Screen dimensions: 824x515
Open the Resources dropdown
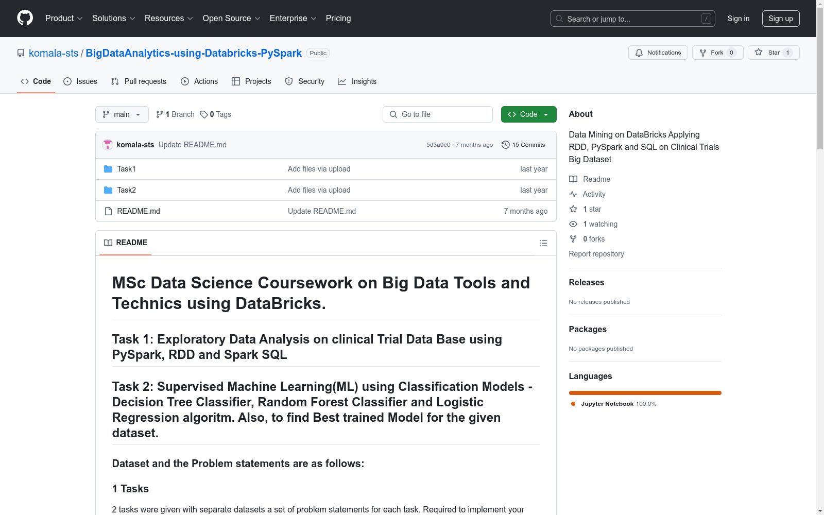169,19
